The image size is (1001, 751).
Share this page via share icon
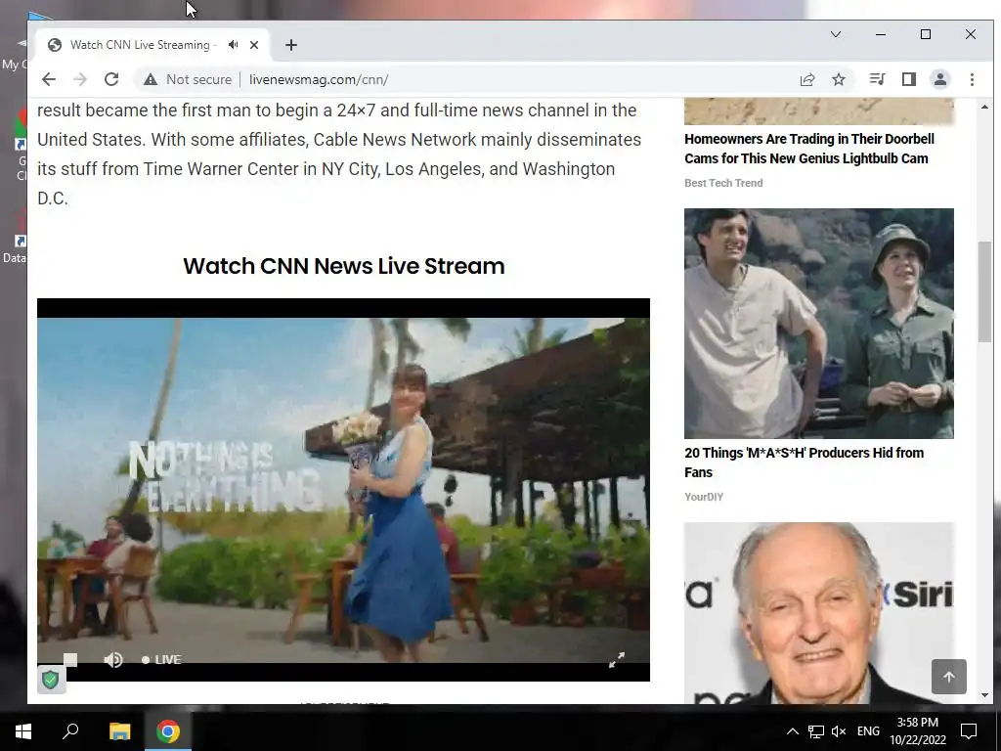[x=807, y=79]
